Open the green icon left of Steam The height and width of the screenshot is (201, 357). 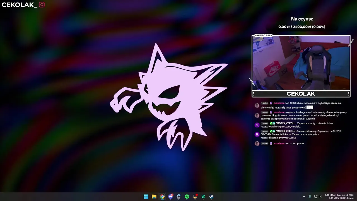tap(203, 197)
